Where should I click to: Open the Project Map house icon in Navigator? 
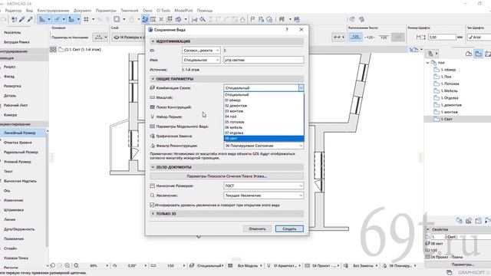(469, 54)
